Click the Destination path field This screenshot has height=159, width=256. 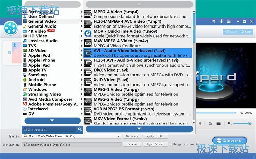[72, 144]
